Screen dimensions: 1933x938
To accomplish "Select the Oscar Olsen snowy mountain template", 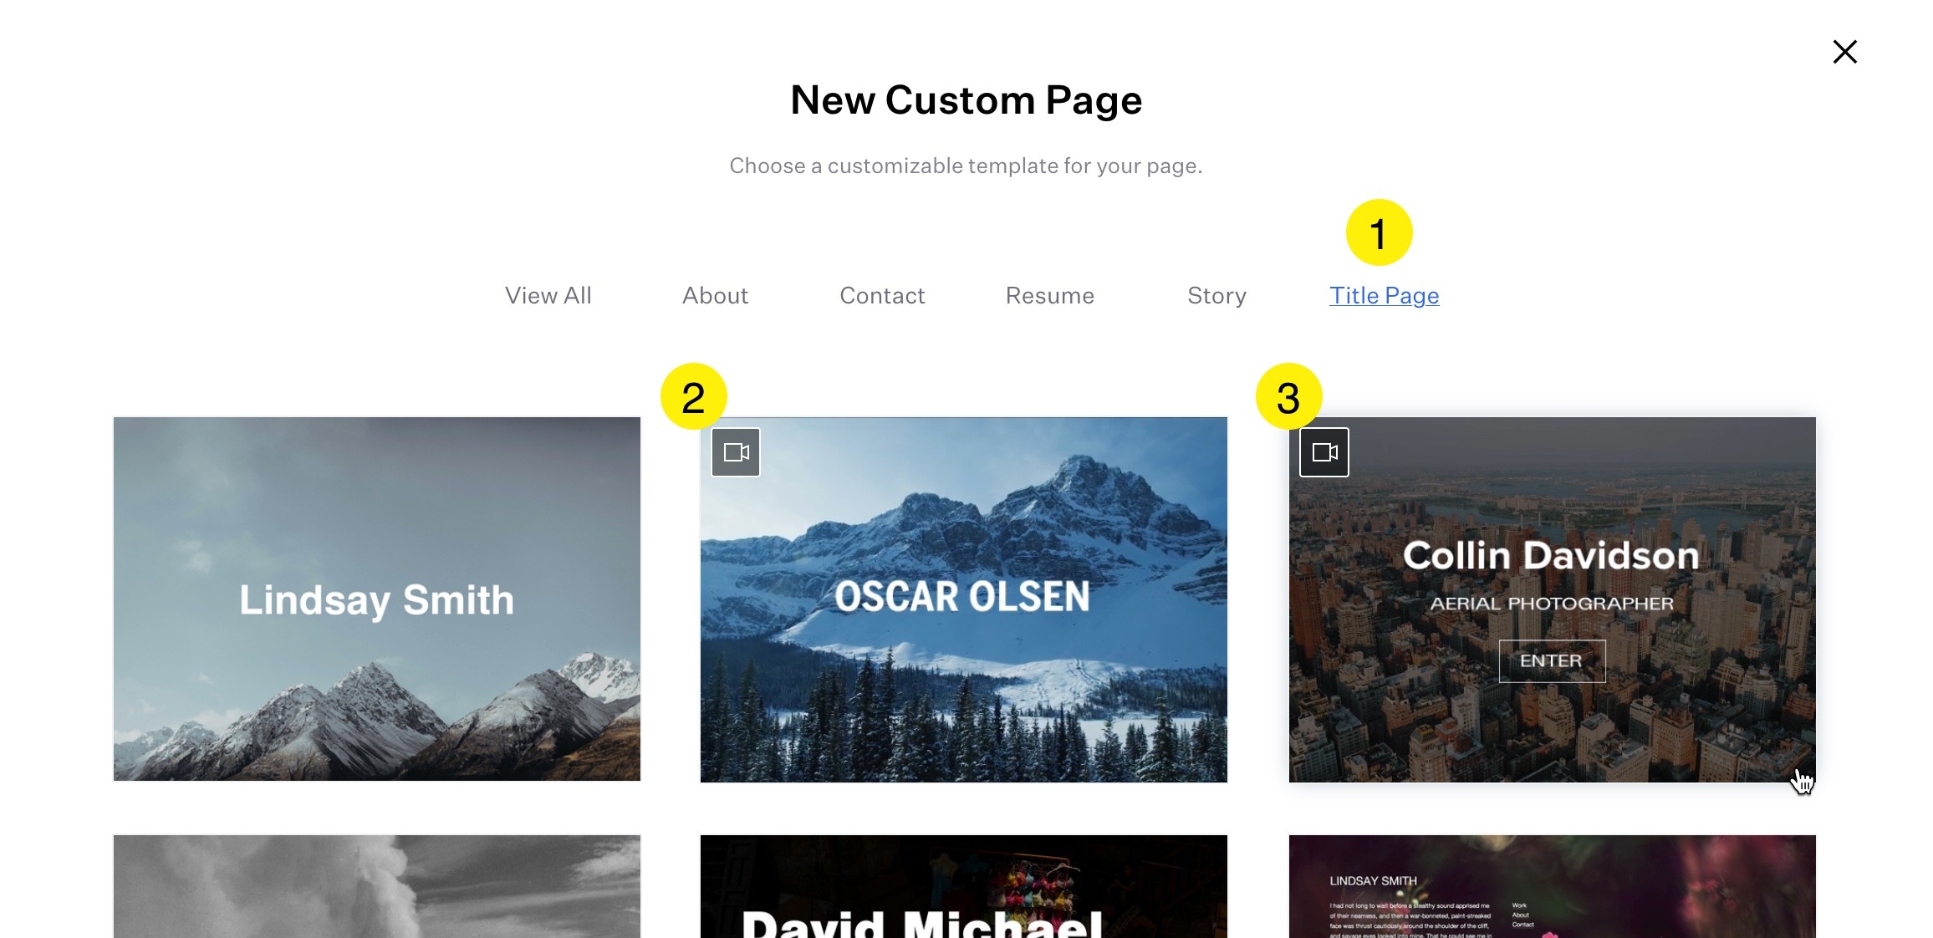I will click(x=963, y=599).
